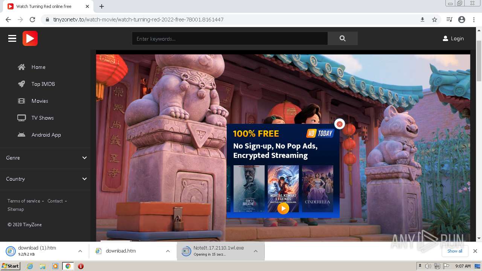482x271 pixels.
Task: Open the hamburger menu icon
Action: click(12, 38)
